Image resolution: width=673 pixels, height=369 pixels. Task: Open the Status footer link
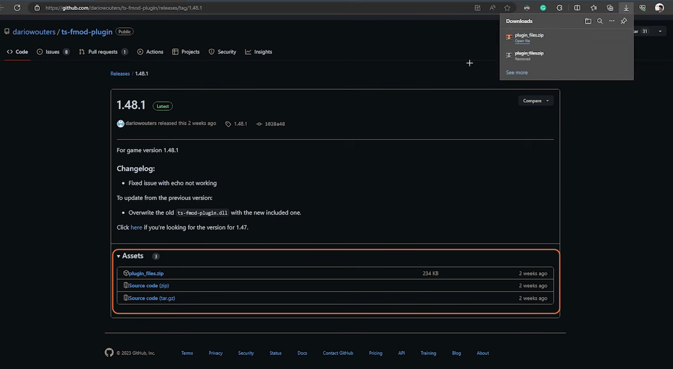point(276,353)
